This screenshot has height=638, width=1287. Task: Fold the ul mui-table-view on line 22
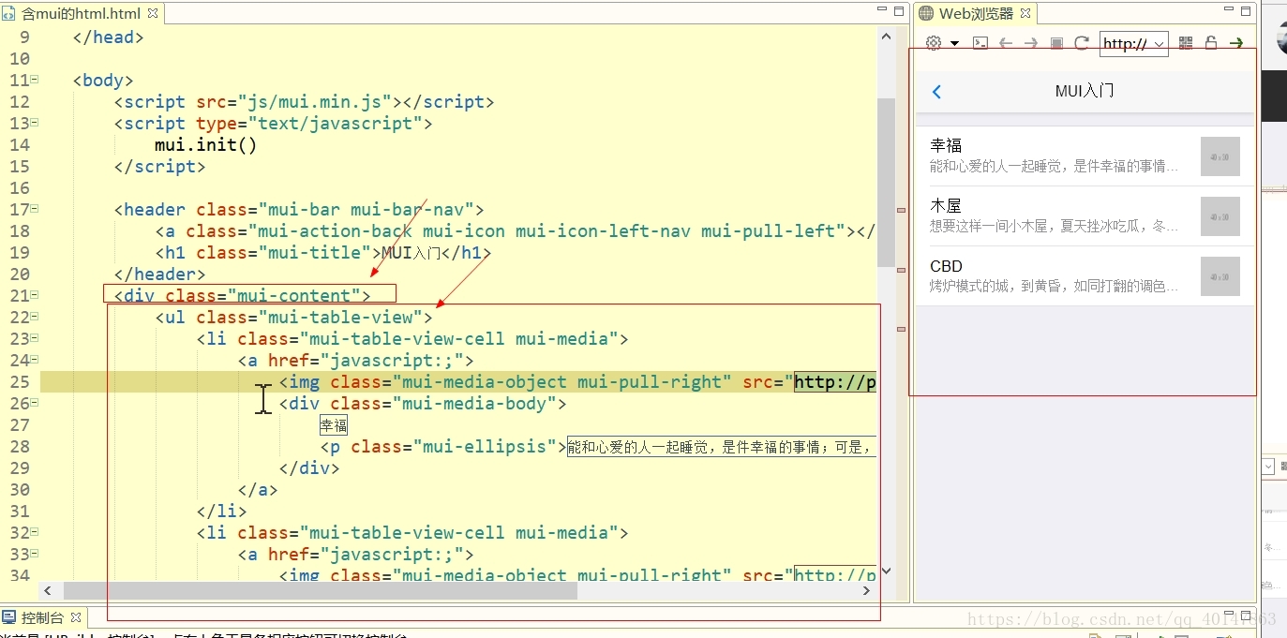(x=35, y=317)
